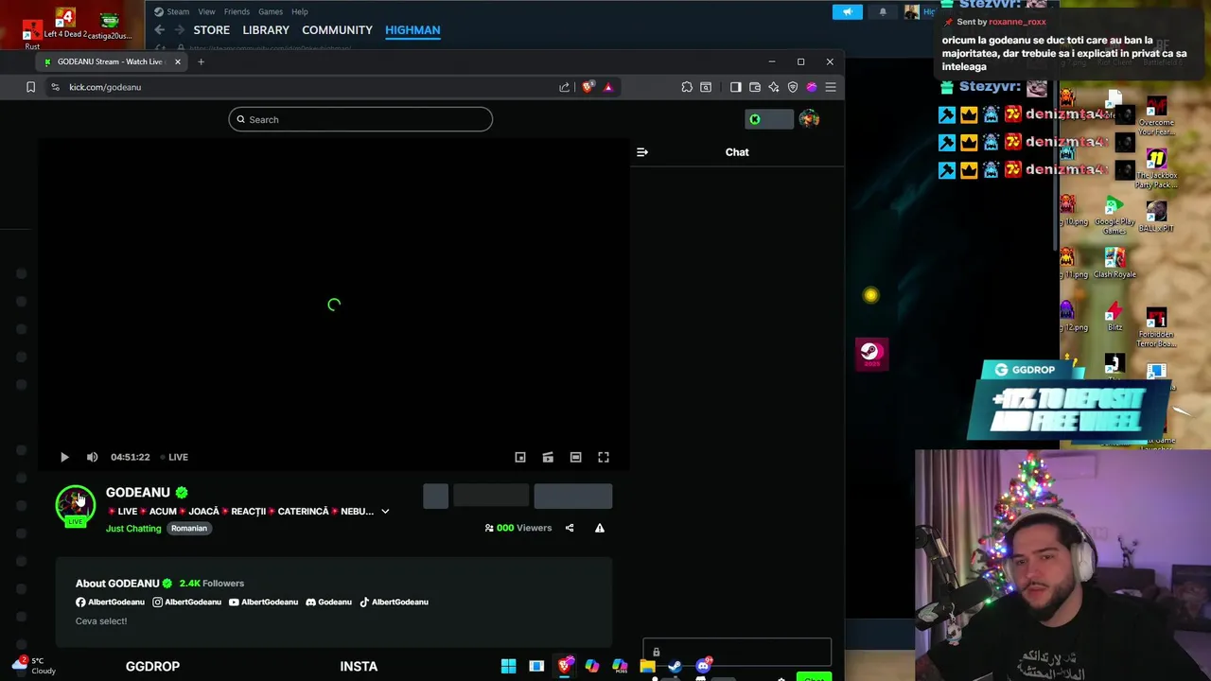Click the share icon next to Viewers

click(x=570, y=528)
